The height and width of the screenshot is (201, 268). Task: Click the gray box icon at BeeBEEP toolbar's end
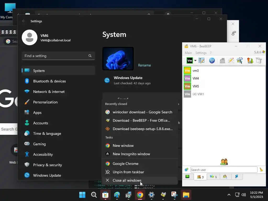pyautogui.click(x=259, y=60)
